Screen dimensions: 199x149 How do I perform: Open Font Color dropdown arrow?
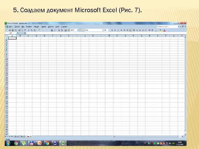[166, 30]
